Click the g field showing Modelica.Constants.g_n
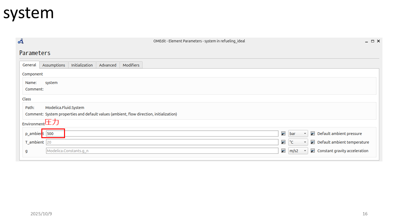Viewport: 398px width, 224px height. (x=162, y=151)
